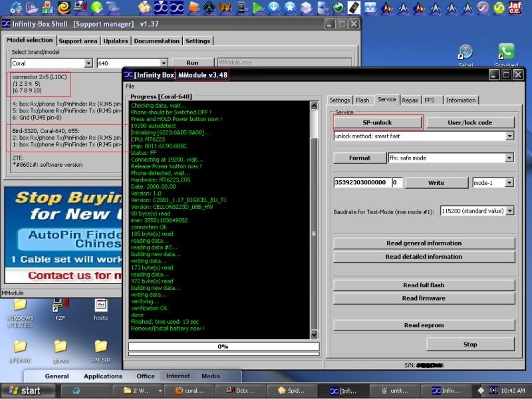
Task: Click the IMEI check digit field
Action: click(397, 182)
